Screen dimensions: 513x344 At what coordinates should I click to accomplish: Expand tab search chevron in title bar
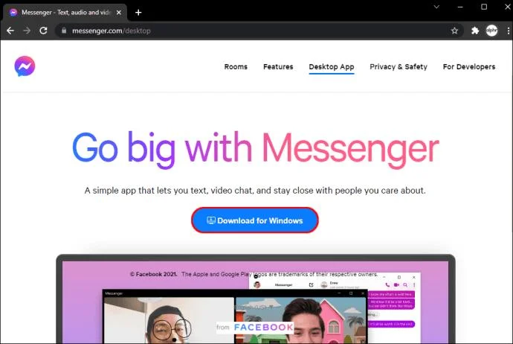coord(436,7)
